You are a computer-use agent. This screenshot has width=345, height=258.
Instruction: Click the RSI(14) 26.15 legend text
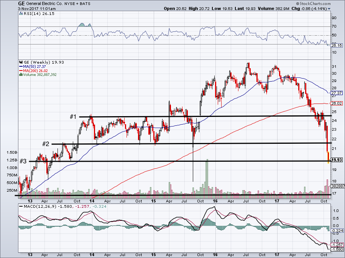(39, 13)
